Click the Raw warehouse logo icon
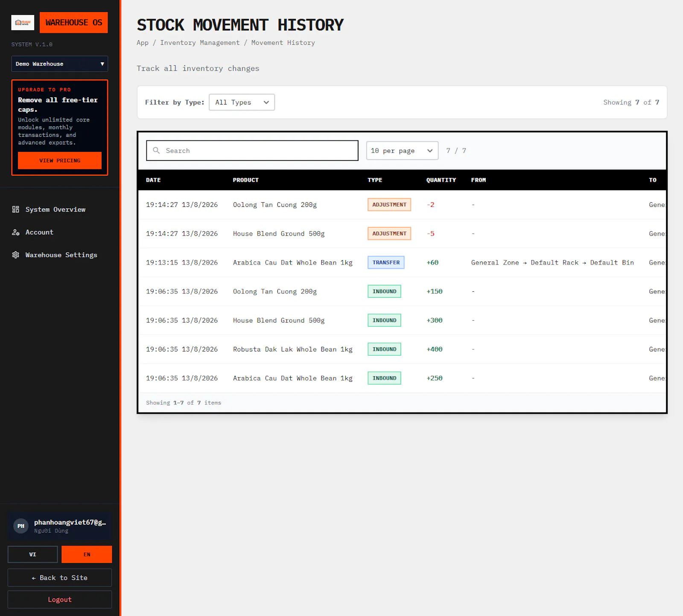 (23, 23)
